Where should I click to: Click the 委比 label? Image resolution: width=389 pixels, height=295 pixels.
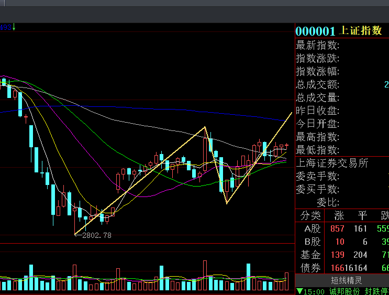(328, 202)
